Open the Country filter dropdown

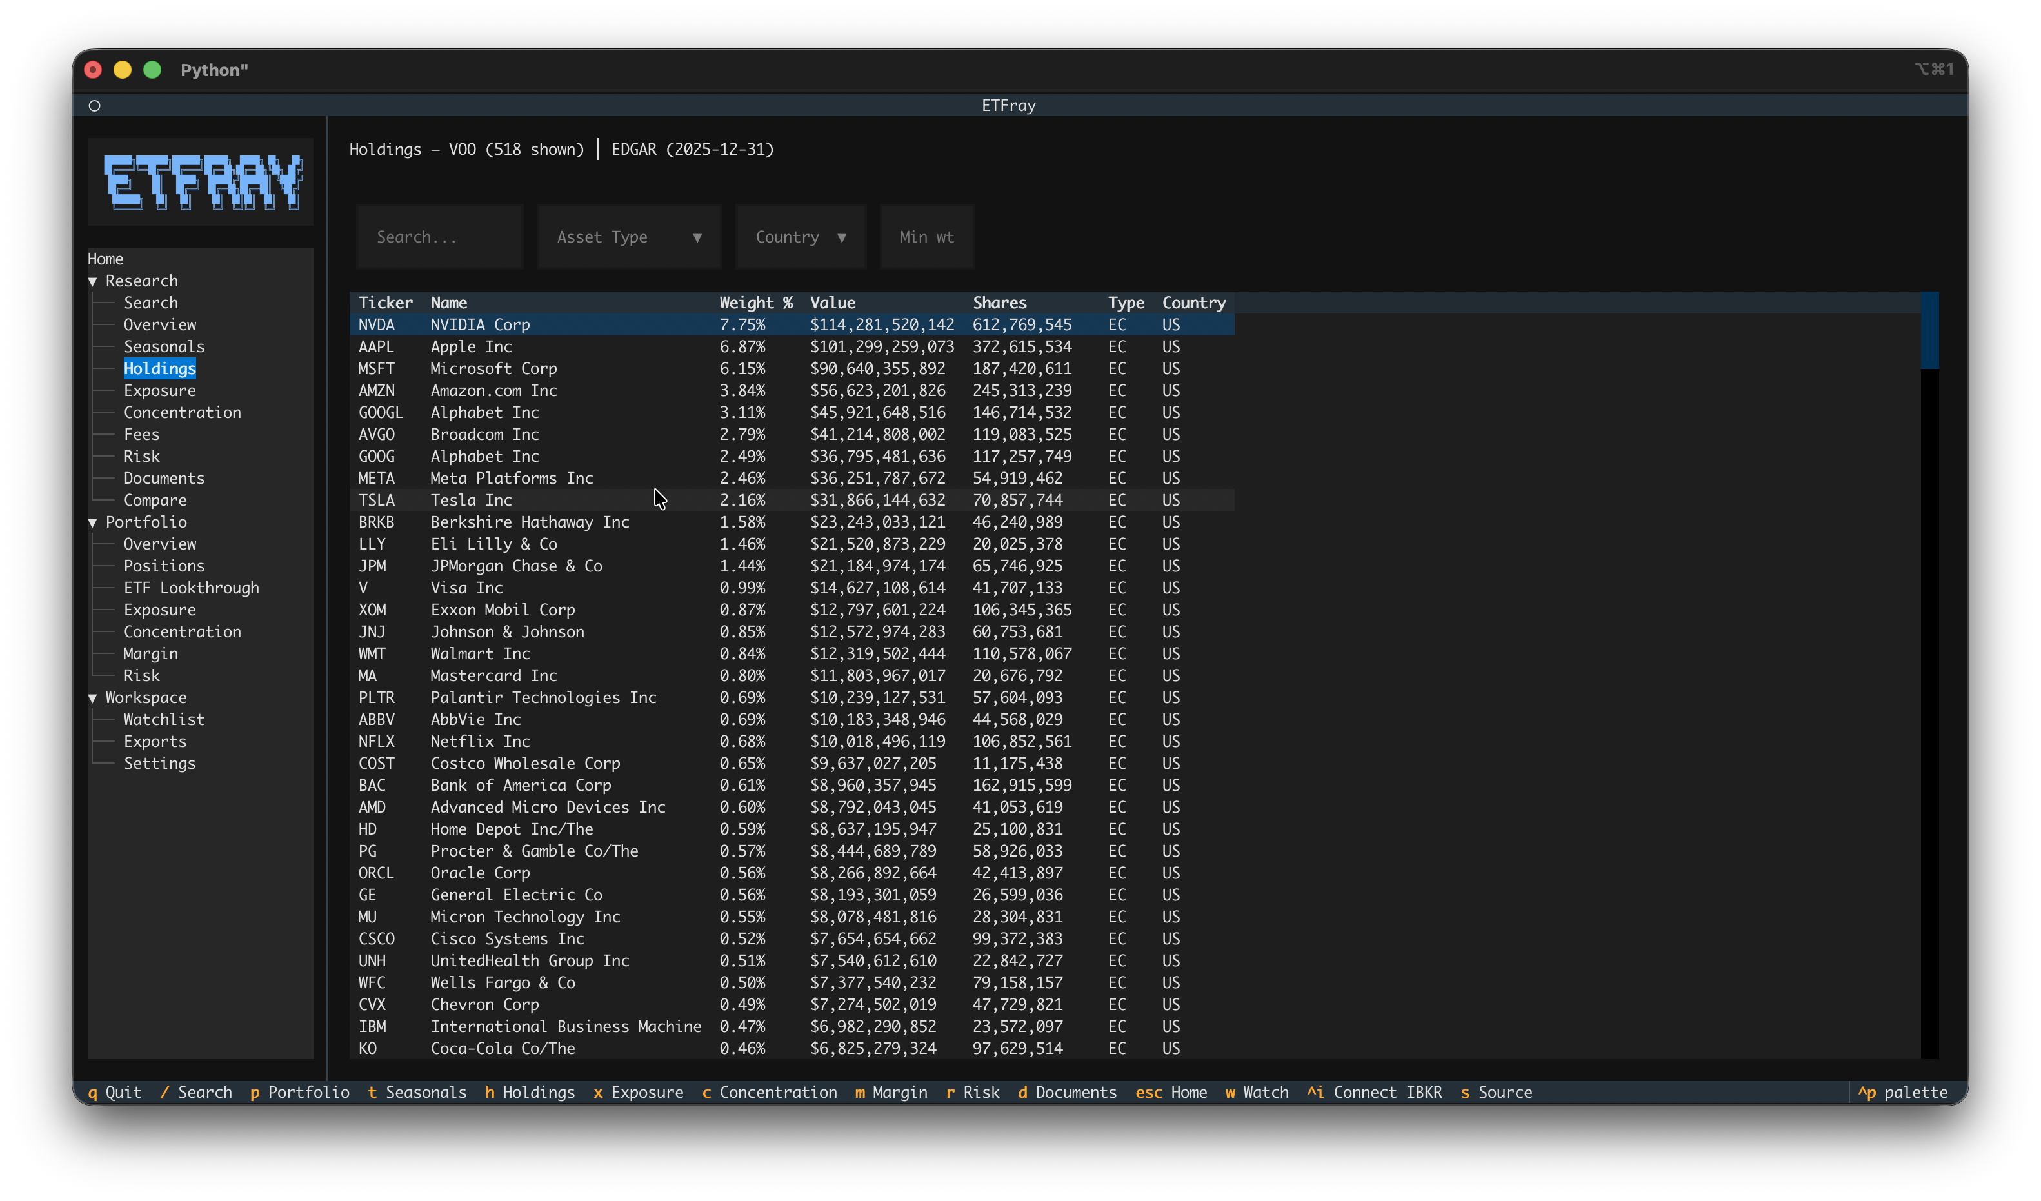point(800,237)
